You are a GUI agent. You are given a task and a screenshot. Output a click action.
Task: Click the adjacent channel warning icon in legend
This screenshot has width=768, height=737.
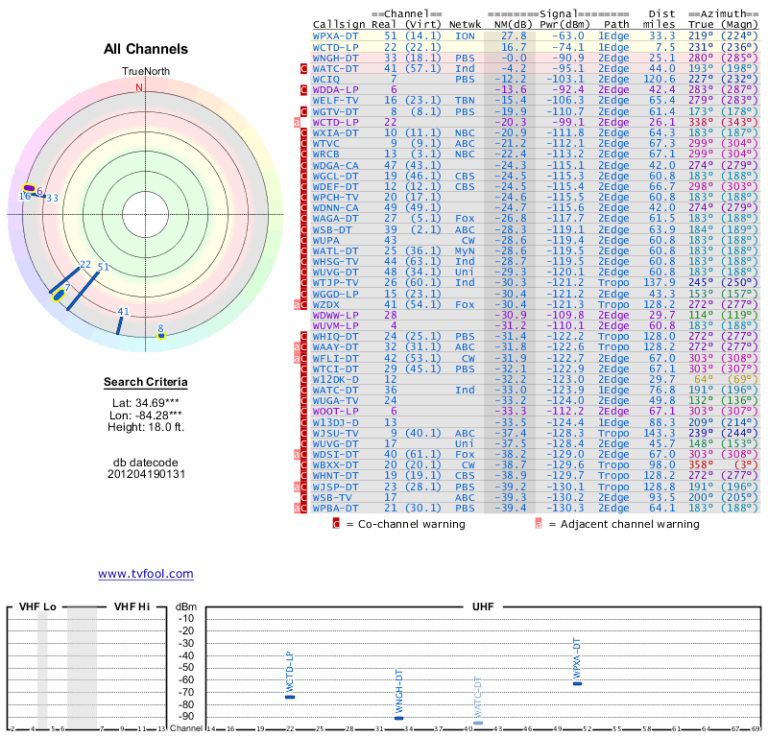539,524
